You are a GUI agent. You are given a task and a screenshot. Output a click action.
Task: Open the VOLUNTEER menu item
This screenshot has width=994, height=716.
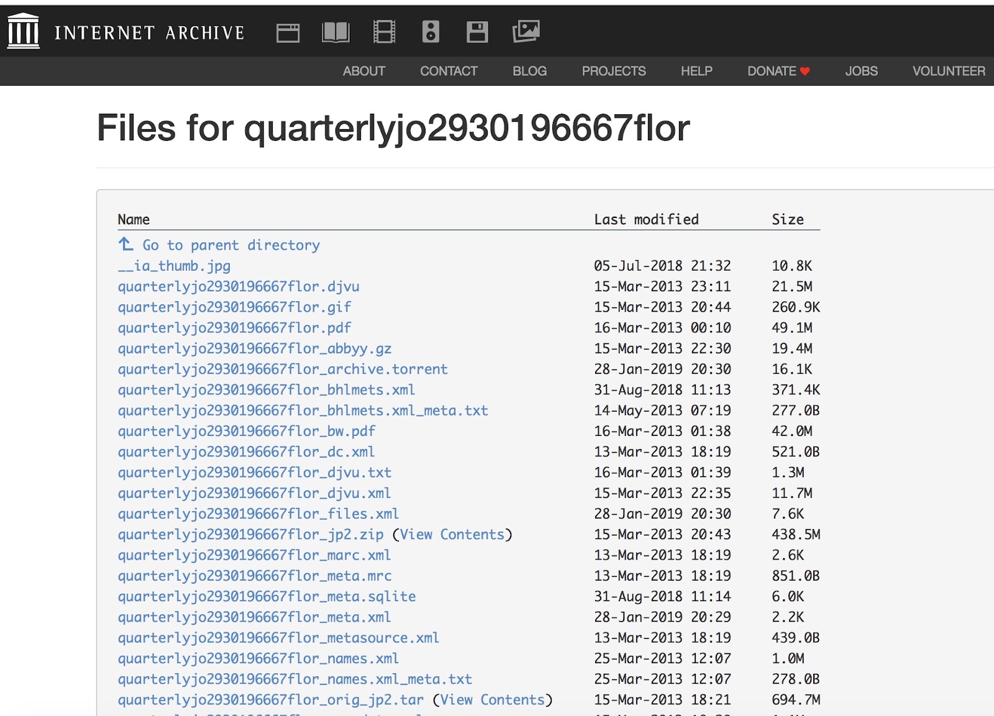949,71
